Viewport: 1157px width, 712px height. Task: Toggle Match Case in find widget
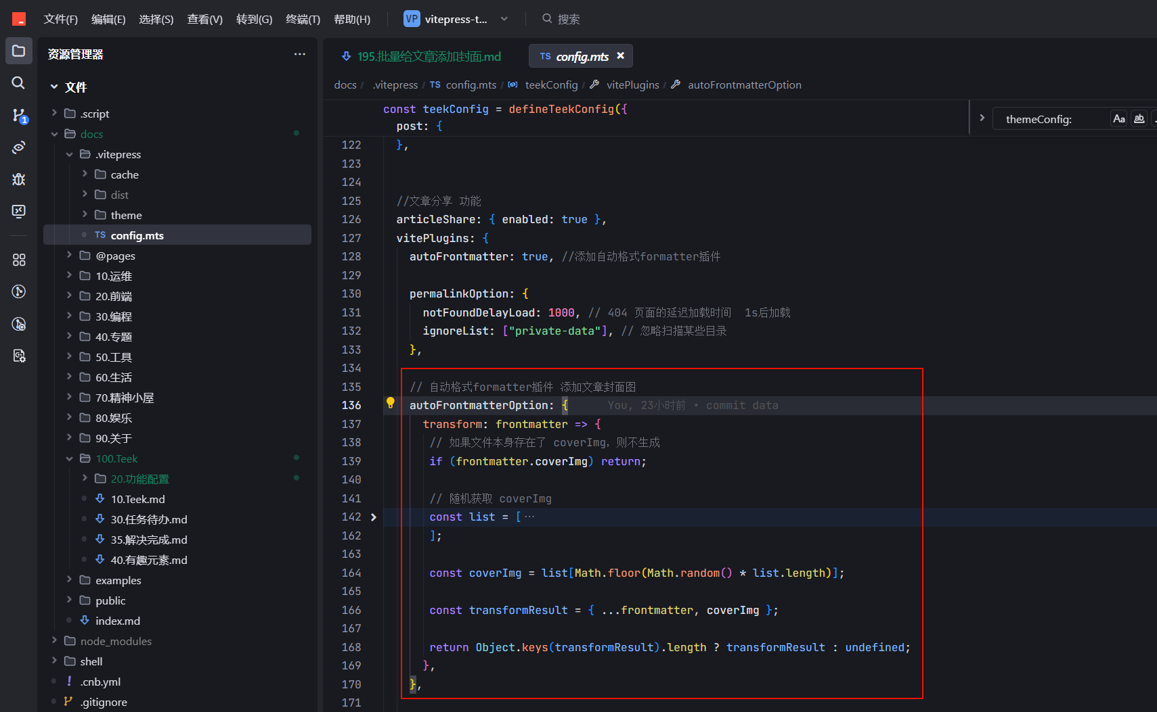coord(1119,119)
